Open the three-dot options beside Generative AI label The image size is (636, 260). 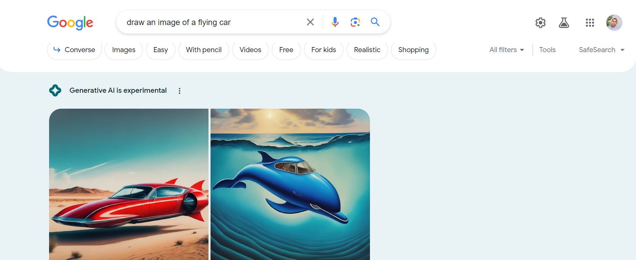click(180, 90)
